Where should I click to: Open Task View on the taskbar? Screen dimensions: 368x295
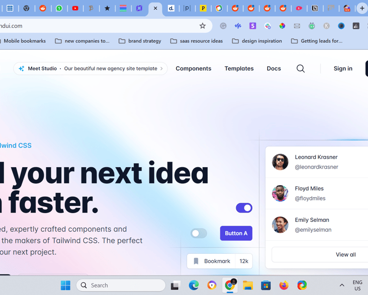pyautogui.click(x=175, y=285)
